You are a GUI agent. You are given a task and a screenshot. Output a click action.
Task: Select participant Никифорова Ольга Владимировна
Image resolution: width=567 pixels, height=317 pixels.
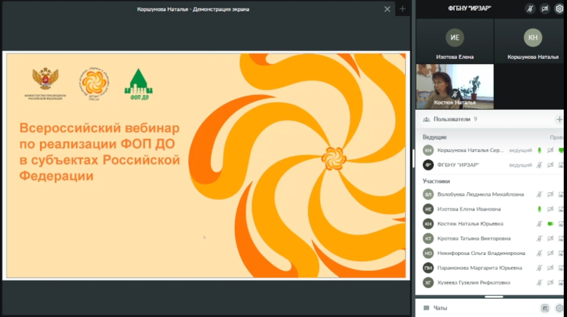point(481,253)
